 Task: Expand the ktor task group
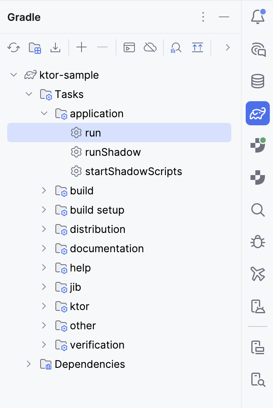tap(44, 306)
